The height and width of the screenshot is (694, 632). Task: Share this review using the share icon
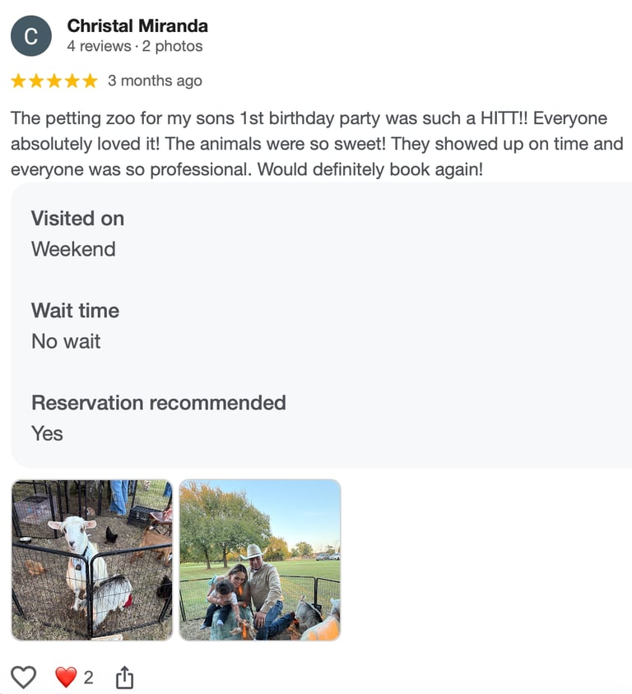pos(124,677)
